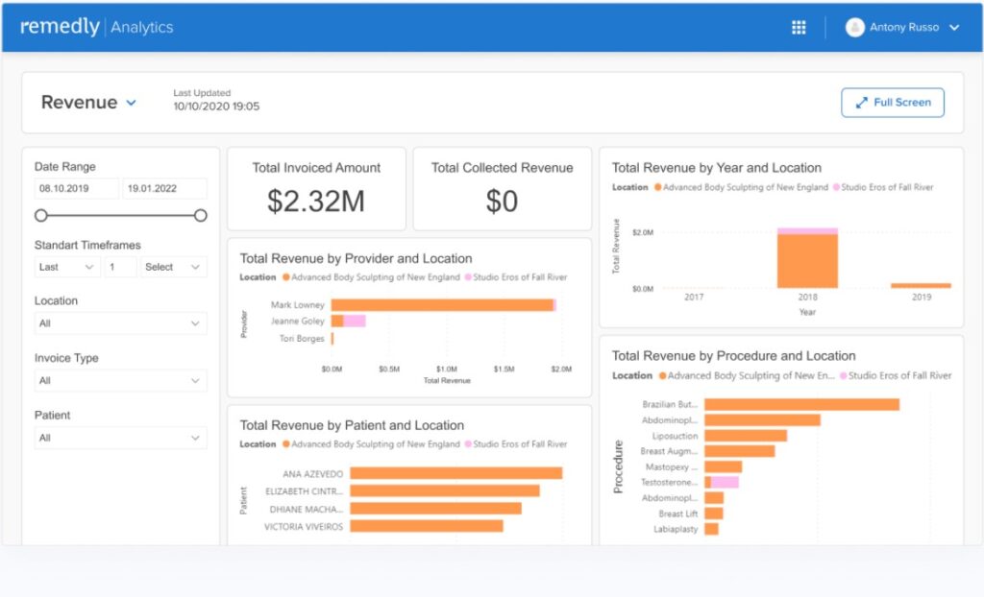This screenshot has height=597, width=984.
Task: Click Antony Russo's avatar picture
Action: [855, 27]
